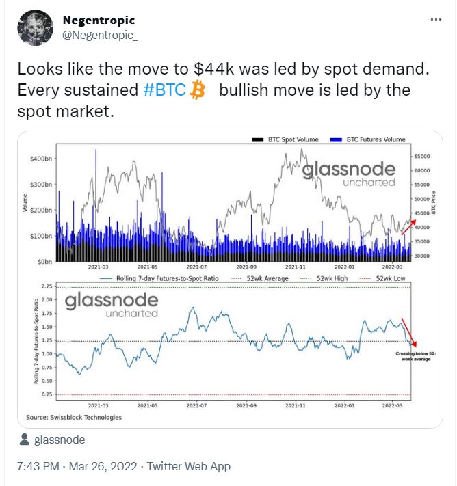This screenshot has width=457, height=486.
Task: Click the black BTC Spot Volume legend swatch
Action: coord(257,140)
